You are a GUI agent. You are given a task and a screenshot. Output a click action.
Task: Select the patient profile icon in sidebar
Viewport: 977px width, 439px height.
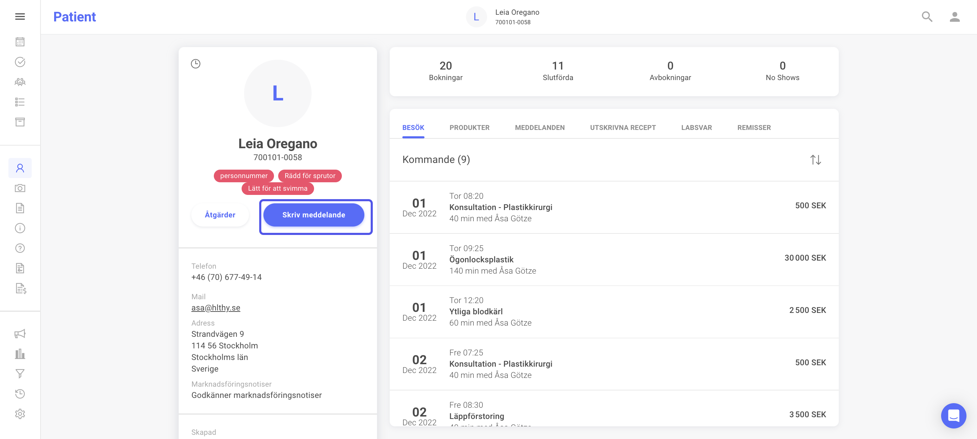point(20,168)
